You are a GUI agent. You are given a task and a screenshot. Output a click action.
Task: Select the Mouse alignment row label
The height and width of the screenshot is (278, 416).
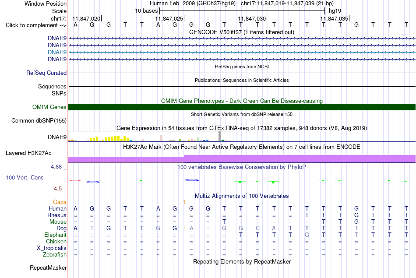(x=58, y=222)
